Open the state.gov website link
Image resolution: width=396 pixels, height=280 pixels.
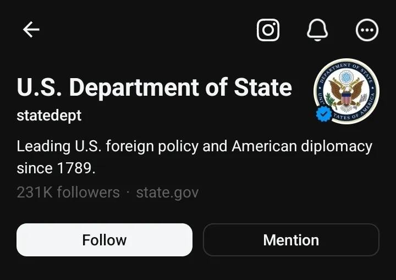[x=167, y=193]
